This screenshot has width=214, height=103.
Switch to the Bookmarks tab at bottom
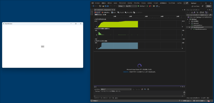point(97,98)
